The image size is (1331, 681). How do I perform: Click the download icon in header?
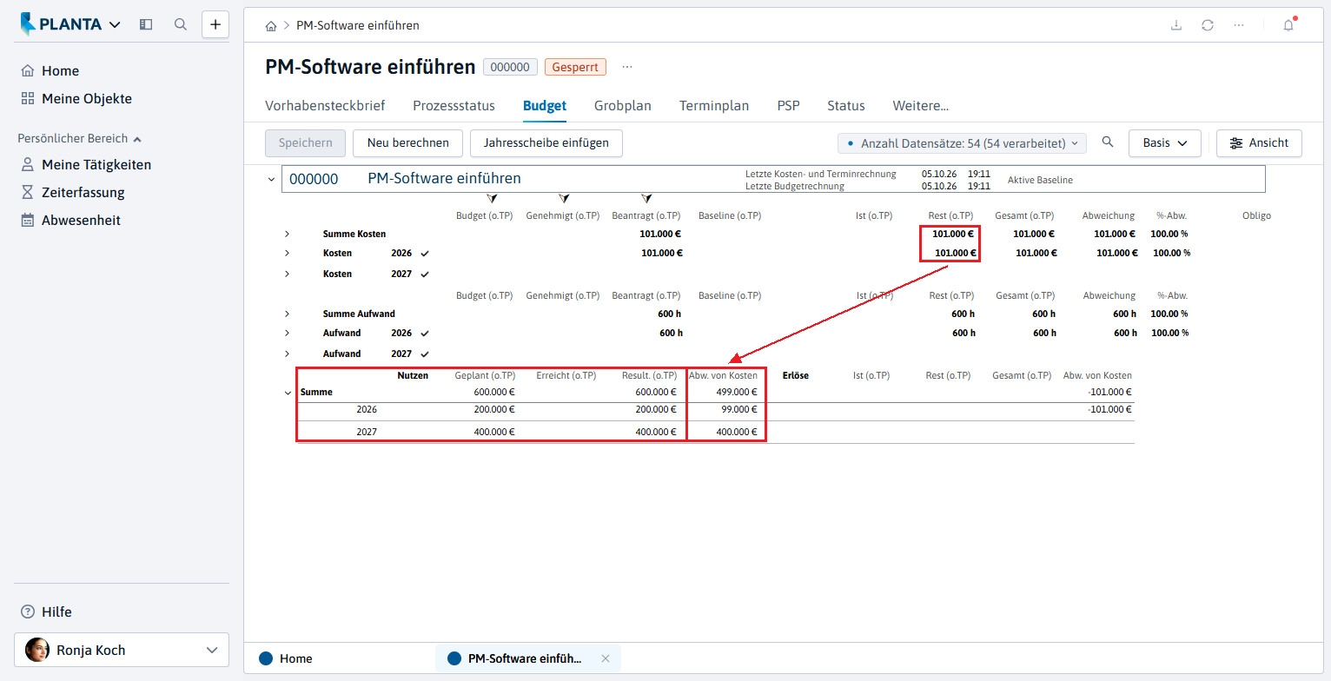coord(1176,25)
